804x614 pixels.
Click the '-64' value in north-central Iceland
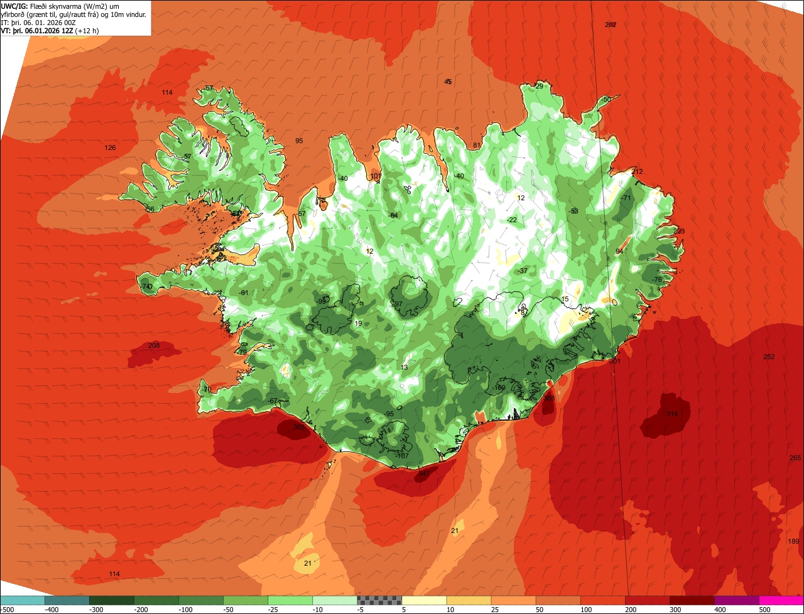click(x=393, y=215)
